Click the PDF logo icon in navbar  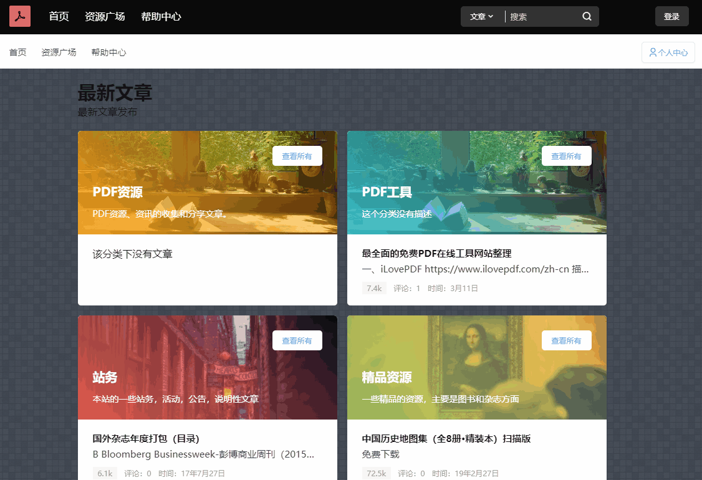(x=19, y=16)
